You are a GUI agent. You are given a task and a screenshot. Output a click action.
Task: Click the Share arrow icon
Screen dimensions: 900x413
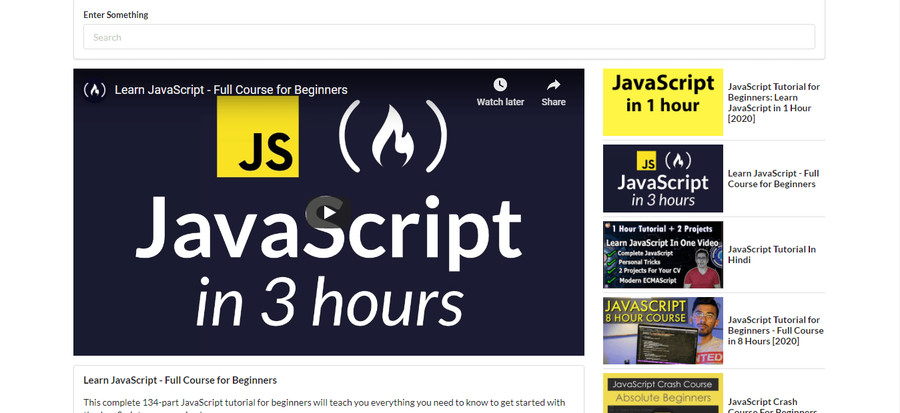(554, 85)
